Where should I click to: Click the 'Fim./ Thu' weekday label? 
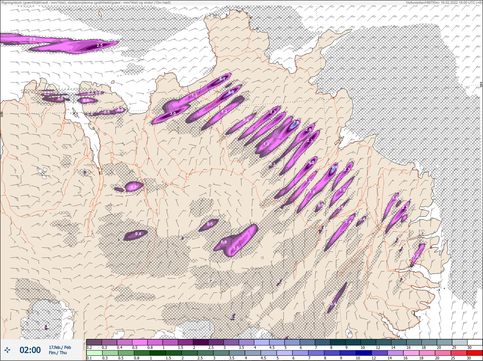point(58,353)
